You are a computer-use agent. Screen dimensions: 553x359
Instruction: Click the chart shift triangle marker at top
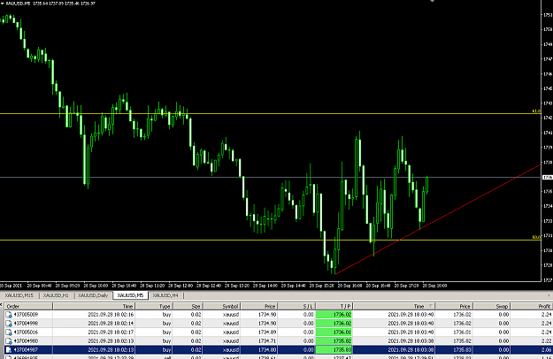click(x=432, y=1)
